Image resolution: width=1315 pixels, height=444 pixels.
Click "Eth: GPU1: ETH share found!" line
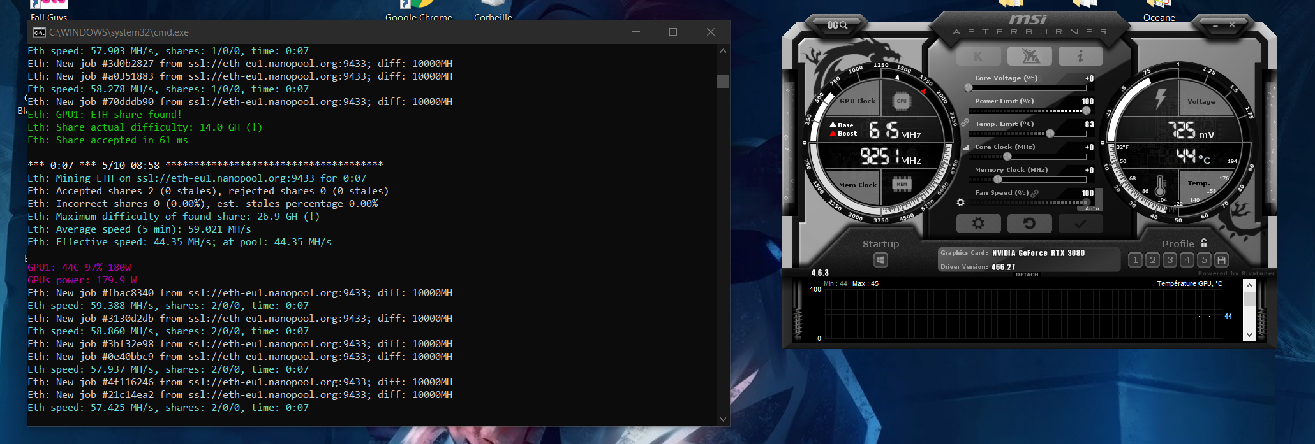pos(105,115)
